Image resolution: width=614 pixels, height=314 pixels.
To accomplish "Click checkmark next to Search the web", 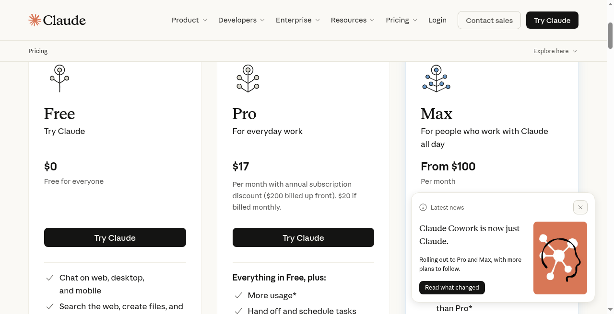I will [x=49, y=306].
